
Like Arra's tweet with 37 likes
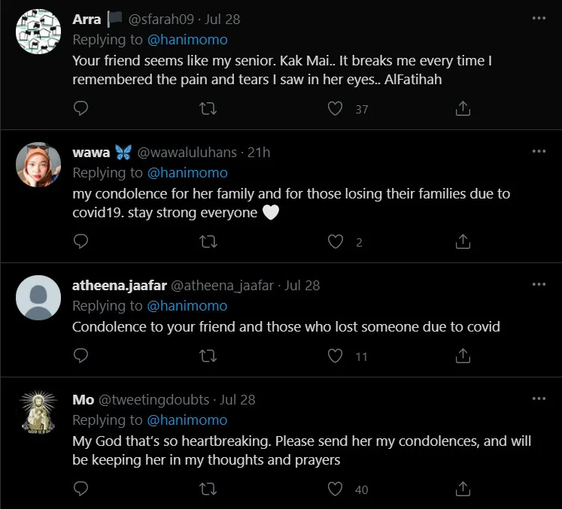[336, 109]
